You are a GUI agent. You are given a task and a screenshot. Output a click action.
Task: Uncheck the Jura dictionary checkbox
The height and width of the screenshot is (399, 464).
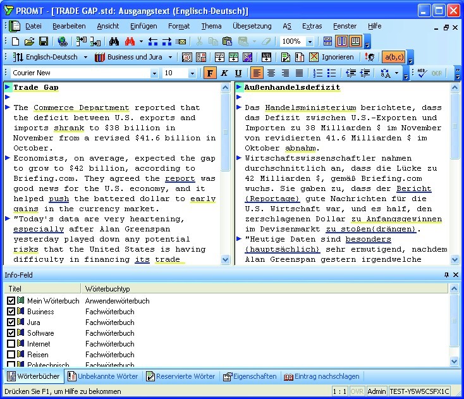(11, 322)
